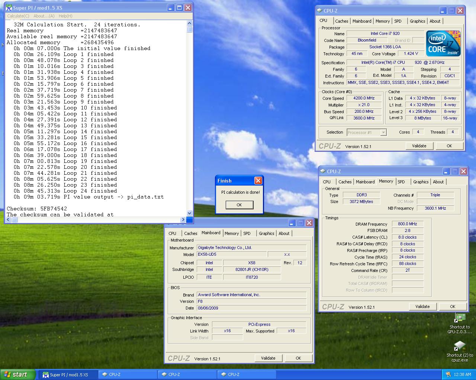Screen dimensions: 476x380
Task: Open the Calculate menu in Super PI
Action: (18, 16)
